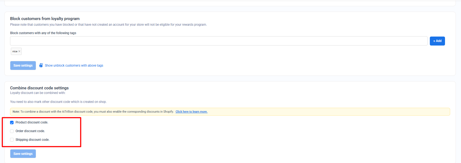
Task: Save settings for blocked customer tags
Action: 23,66
